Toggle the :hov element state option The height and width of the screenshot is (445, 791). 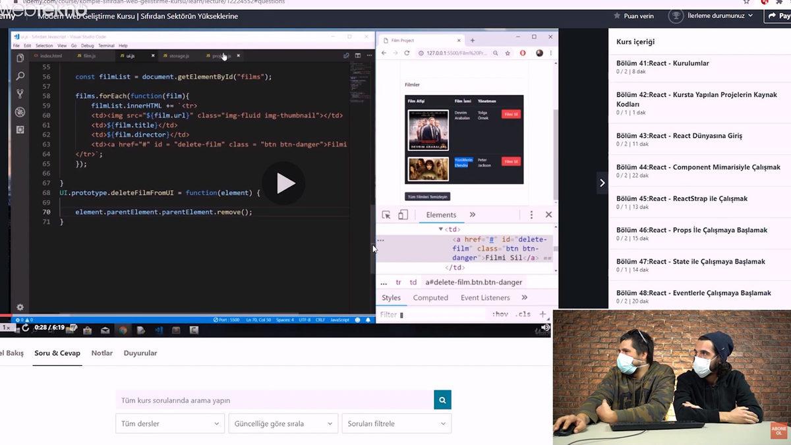click(x=500, y=314)
